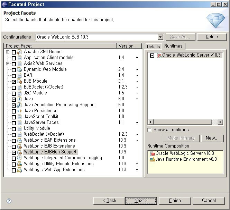Click the Oracle WebLogic Server runtime icon
This screenshot has height=210, width=230.
click(x=159, y=55)
